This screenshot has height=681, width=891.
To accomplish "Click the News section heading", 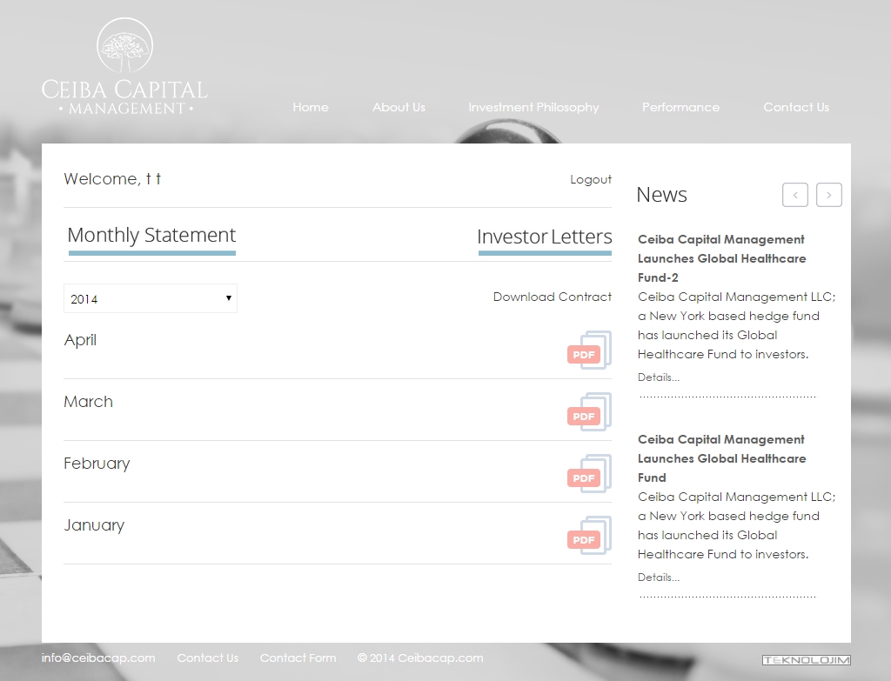I will pos(662,194).
